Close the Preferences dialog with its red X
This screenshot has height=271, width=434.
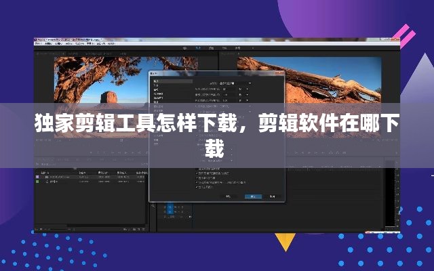pos(280,73)
